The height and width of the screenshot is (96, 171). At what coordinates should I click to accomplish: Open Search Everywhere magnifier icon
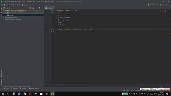[170, 5]
